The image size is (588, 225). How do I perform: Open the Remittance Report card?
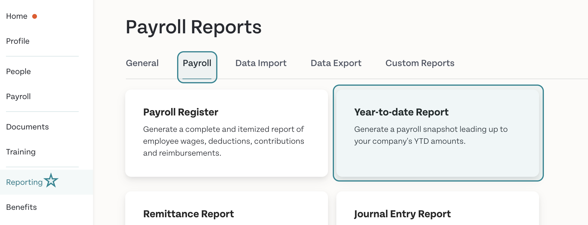(x=227, y=208)
